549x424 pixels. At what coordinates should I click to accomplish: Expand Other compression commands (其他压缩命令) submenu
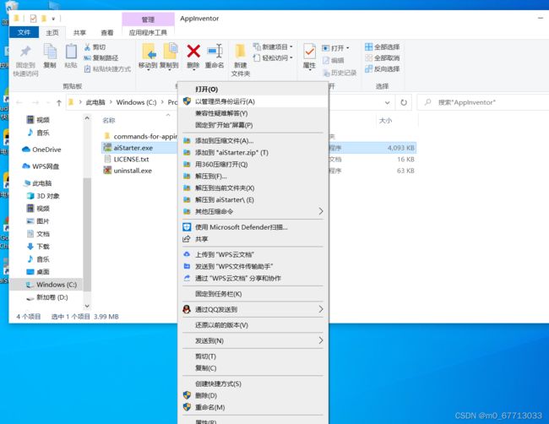(253, 211)
